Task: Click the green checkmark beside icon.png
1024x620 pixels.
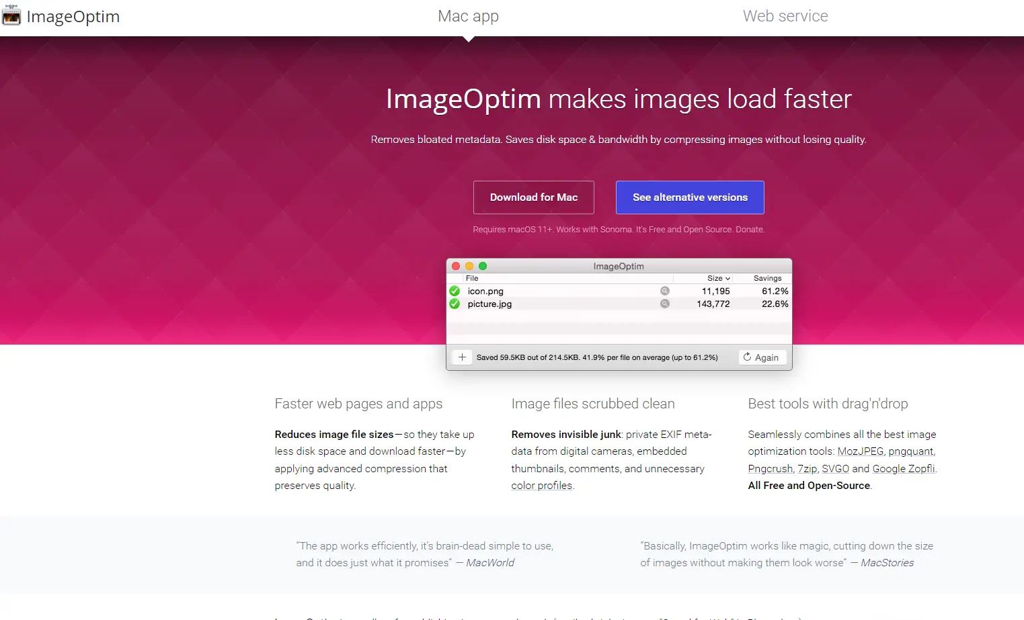Action: click(455, 291)
